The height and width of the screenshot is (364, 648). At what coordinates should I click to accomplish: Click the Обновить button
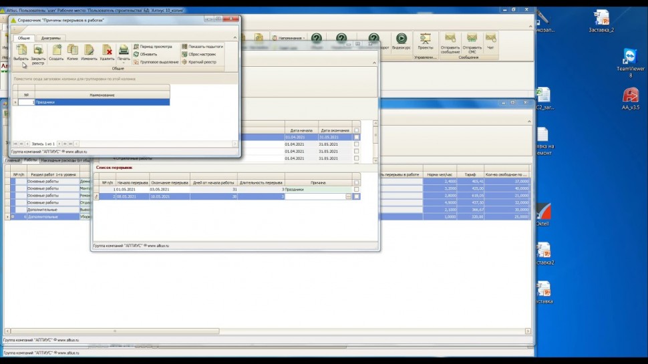(148, 54)
